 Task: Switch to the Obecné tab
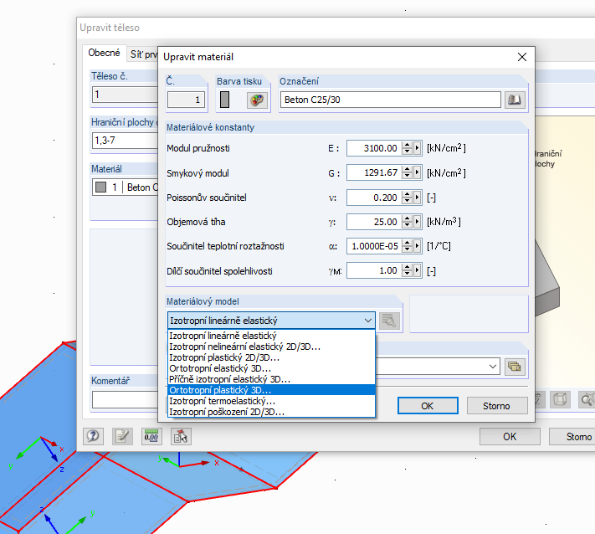[x=104, y=53]
